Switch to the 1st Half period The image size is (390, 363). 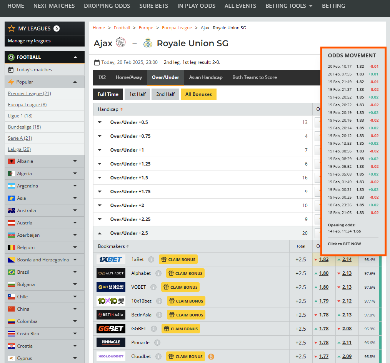pos(138,94)
